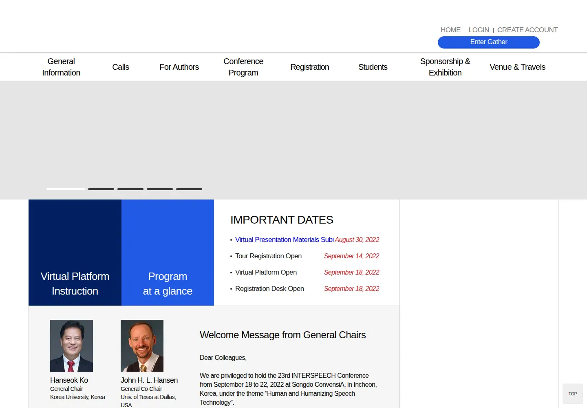The height and width of the screenshot is (408, 587).
Task: Click CREATE ACCOUNT link
Action: point(527,30)
